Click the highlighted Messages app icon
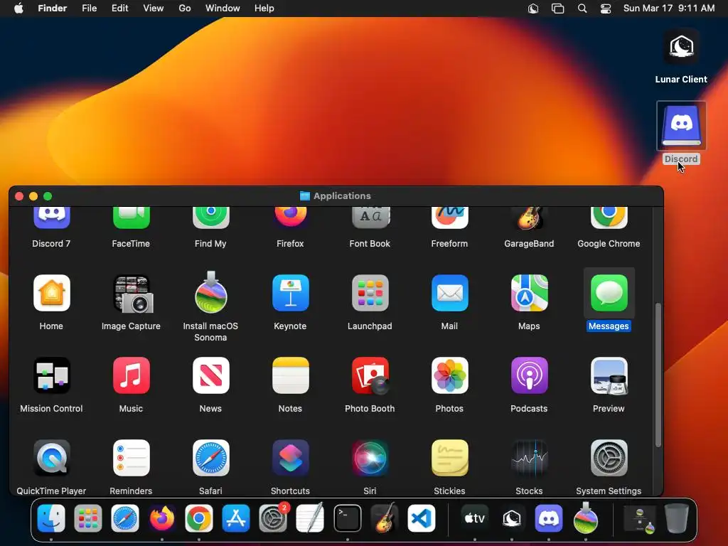 pyautogui.click(x=609, y=293)
